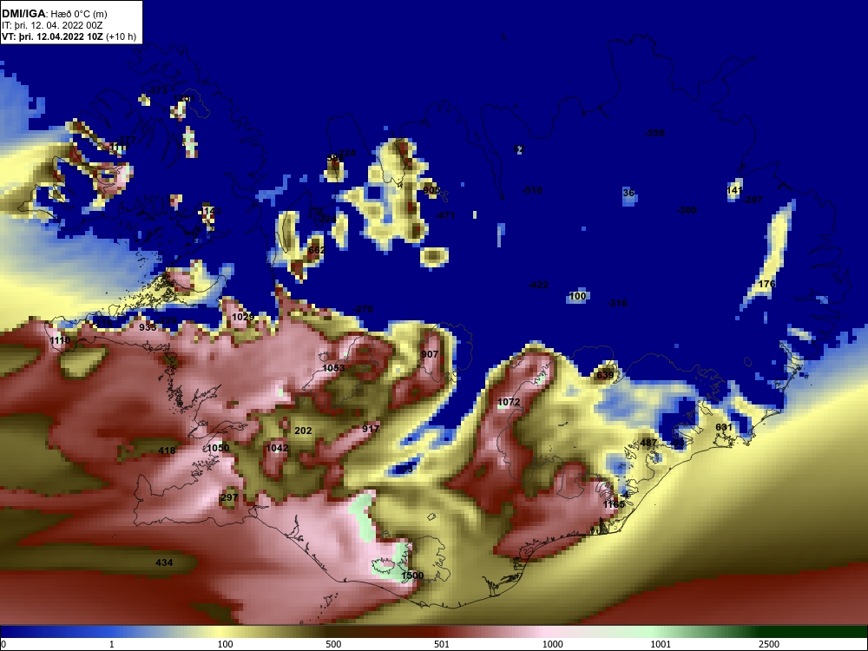Click the map value 662

click(x=317, y=250)
